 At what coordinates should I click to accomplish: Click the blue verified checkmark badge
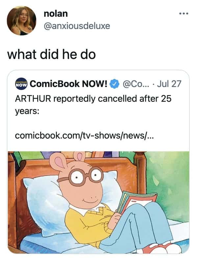(115, 84)
